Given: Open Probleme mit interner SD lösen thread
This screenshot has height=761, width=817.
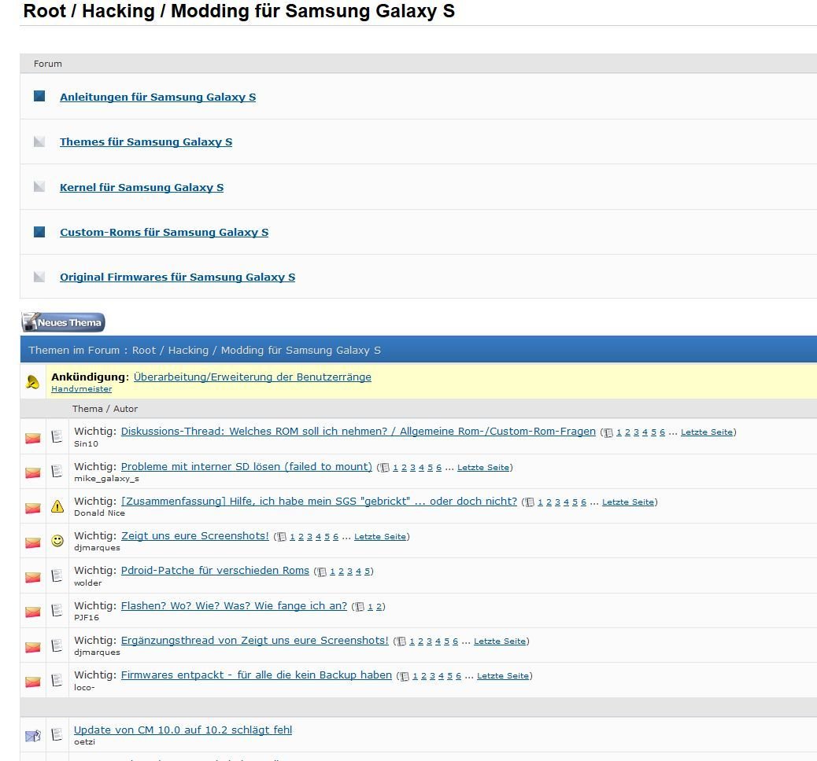Looking at the screenshot, I should [x=246, y=466].
